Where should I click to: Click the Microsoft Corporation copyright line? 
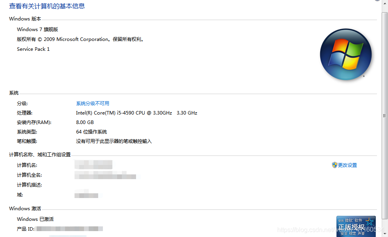[x=81, y=39]
